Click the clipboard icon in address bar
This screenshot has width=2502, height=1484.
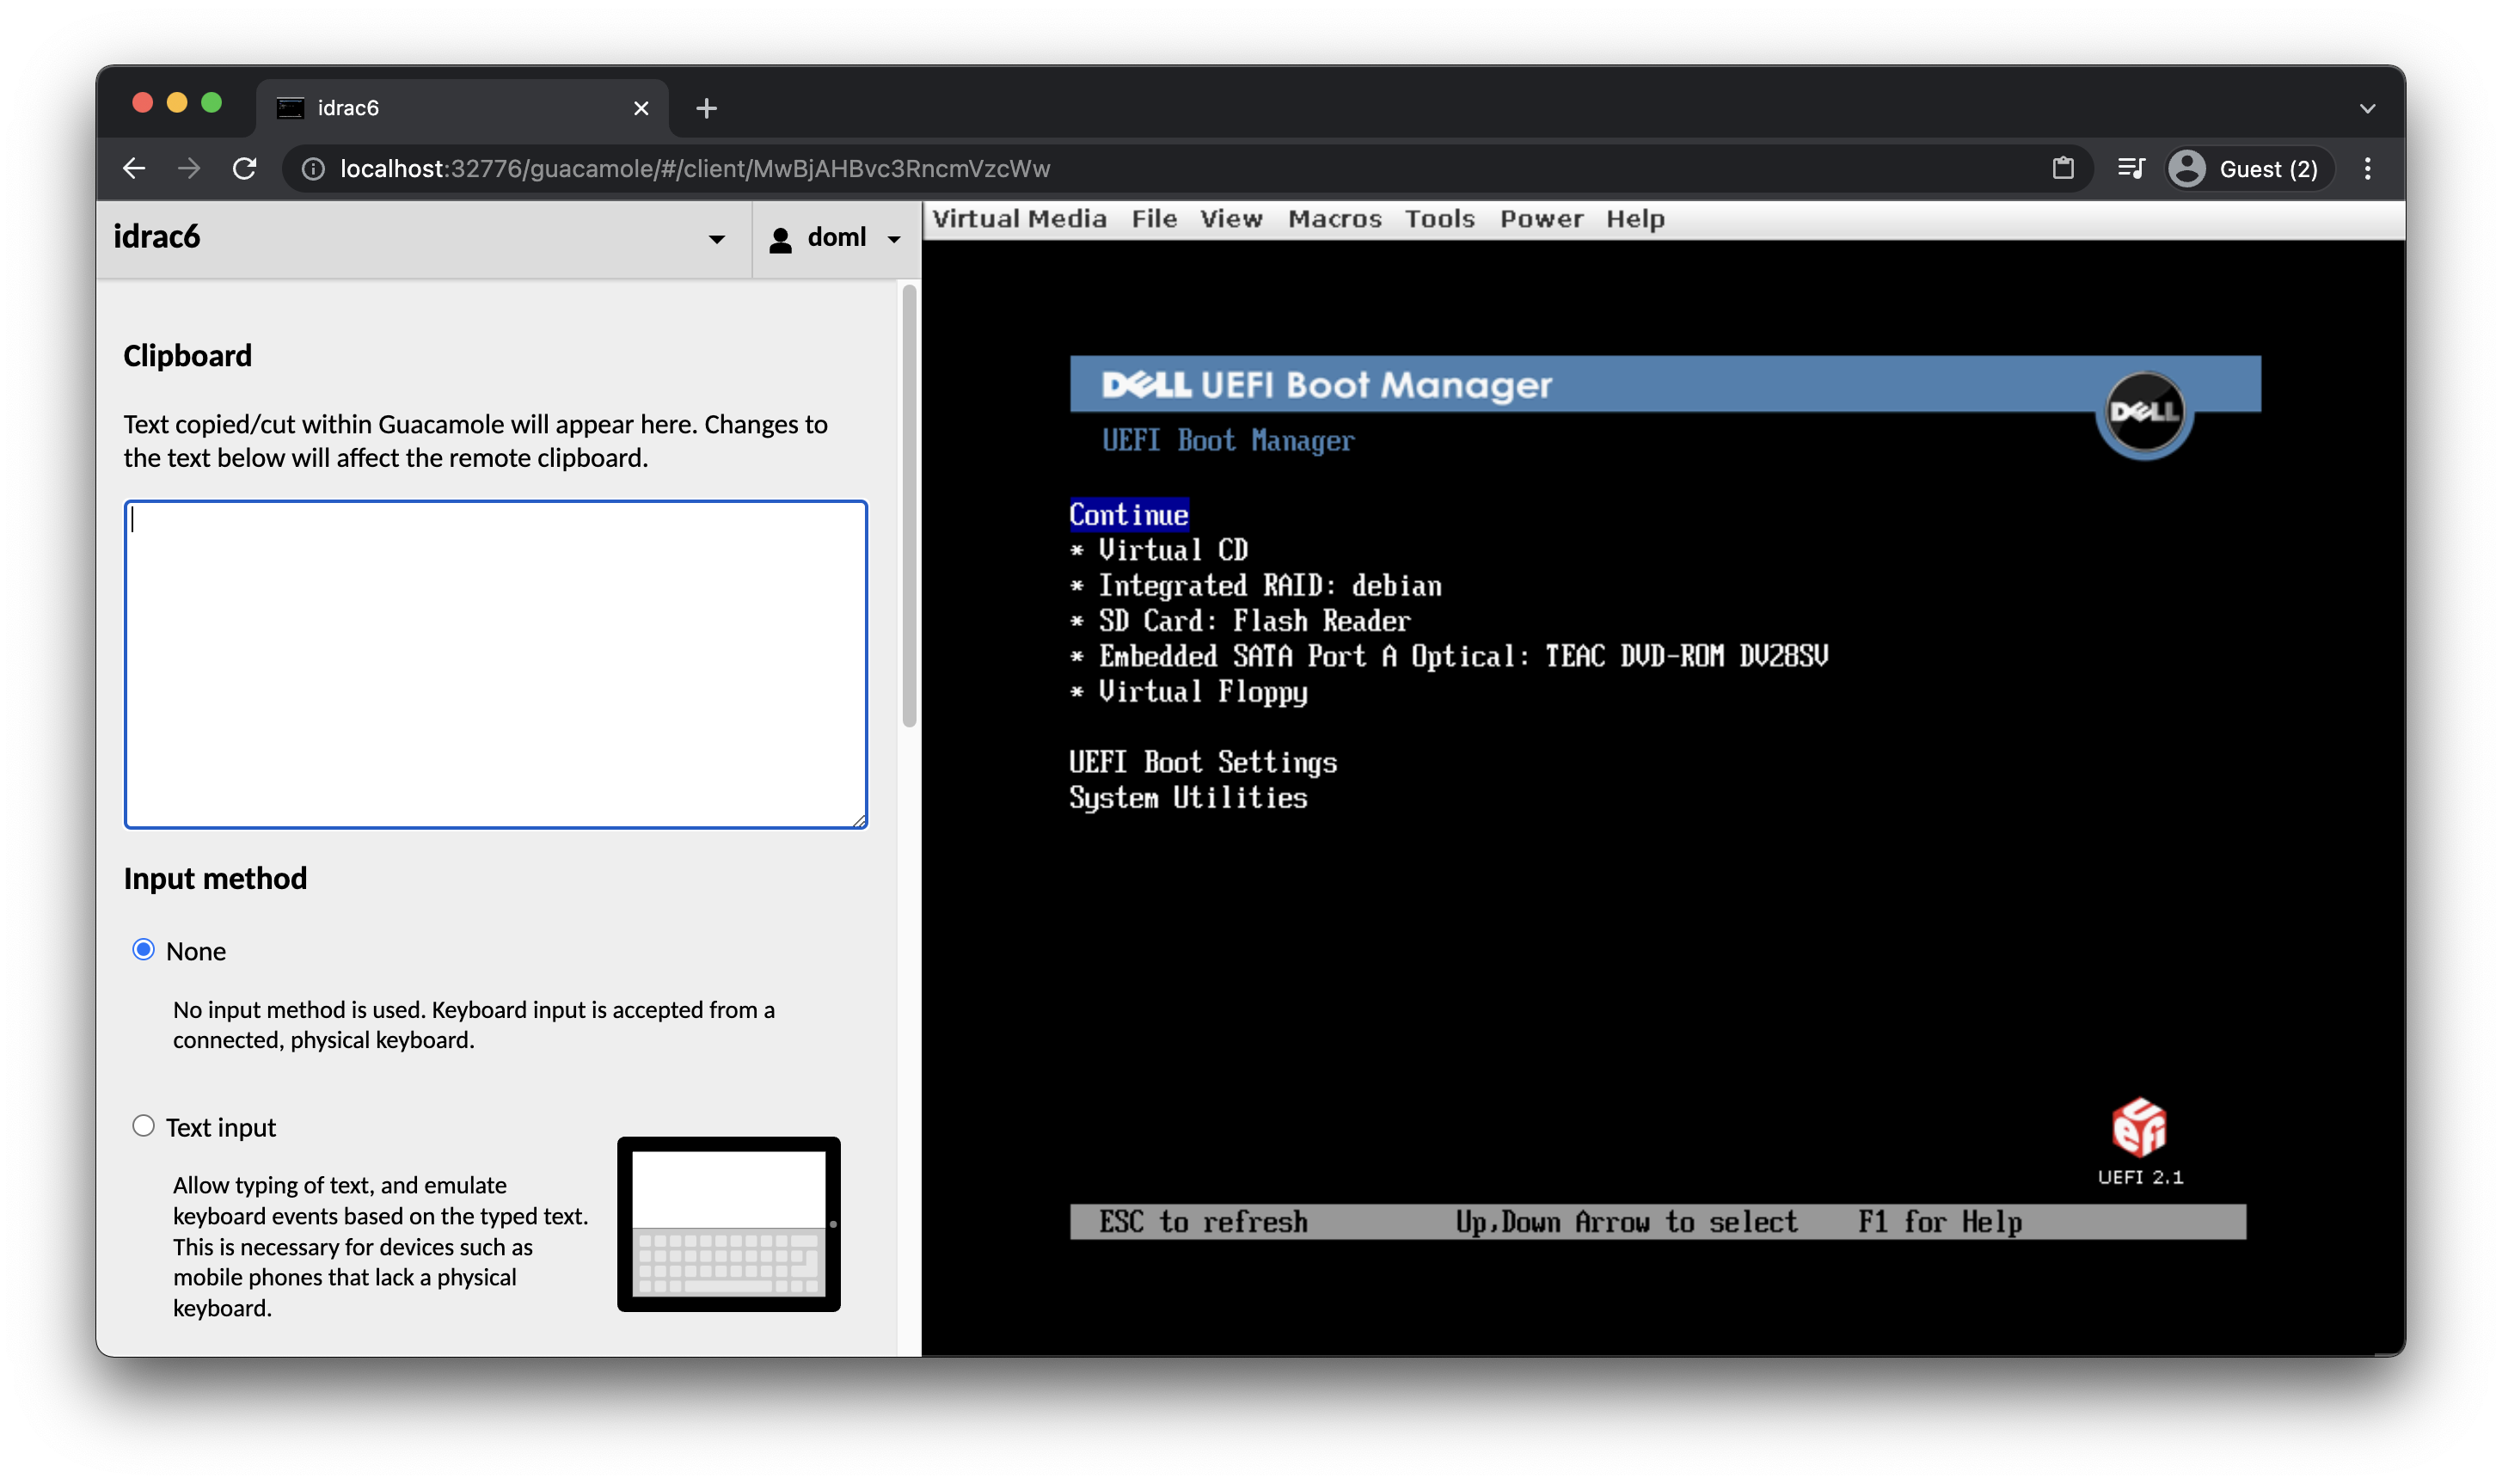pyautogui.click(x=2063, y=168)
